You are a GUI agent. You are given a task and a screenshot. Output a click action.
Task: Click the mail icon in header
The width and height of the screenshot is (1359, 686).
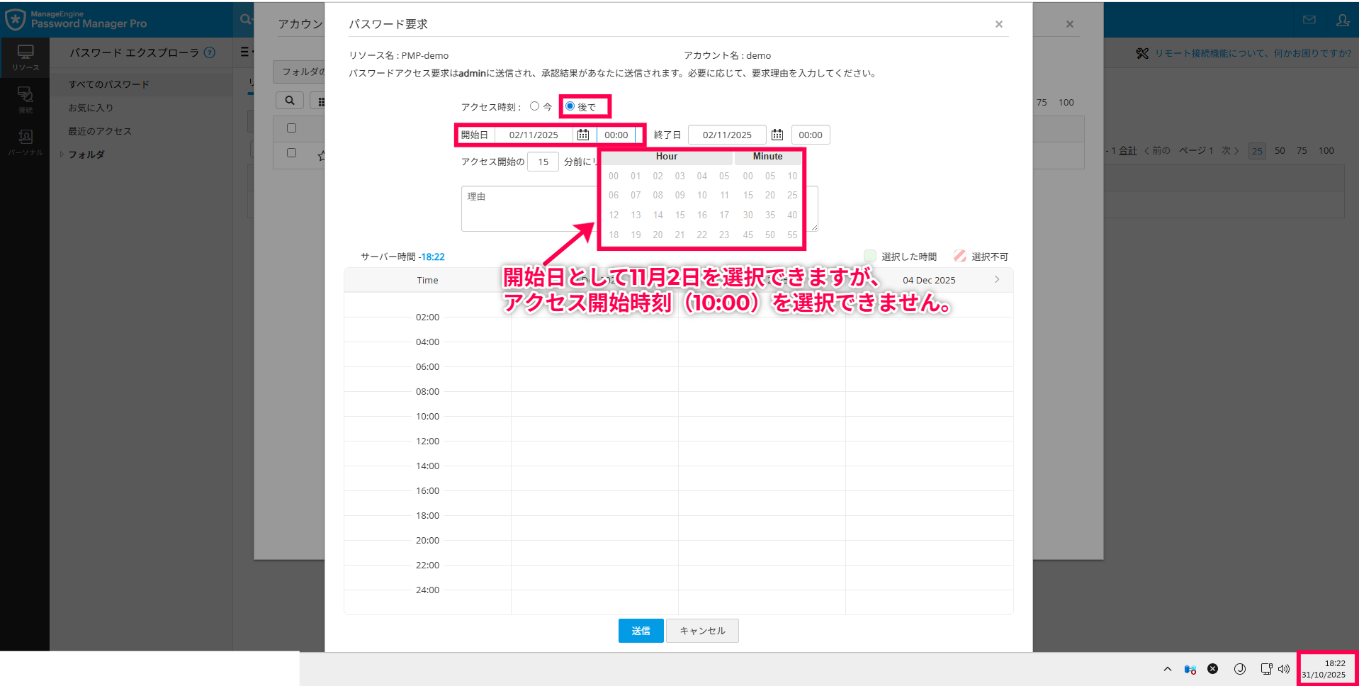1309,20
